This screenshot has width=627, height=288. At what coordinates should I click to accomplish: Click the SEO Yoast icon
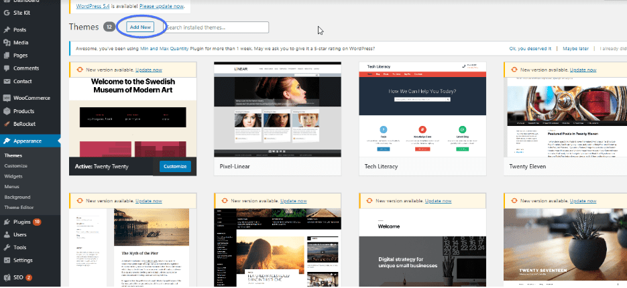(x=7, y=277)
